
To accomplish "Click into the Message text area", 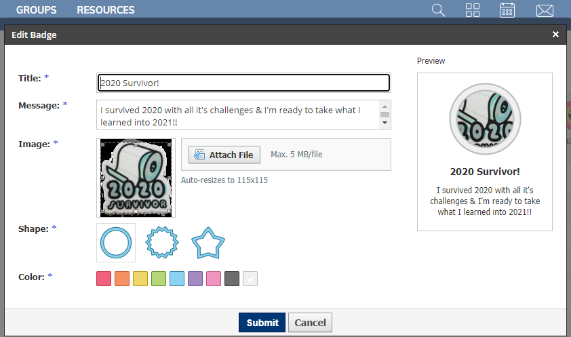I will pyautogui.click(x=243, y=115).
